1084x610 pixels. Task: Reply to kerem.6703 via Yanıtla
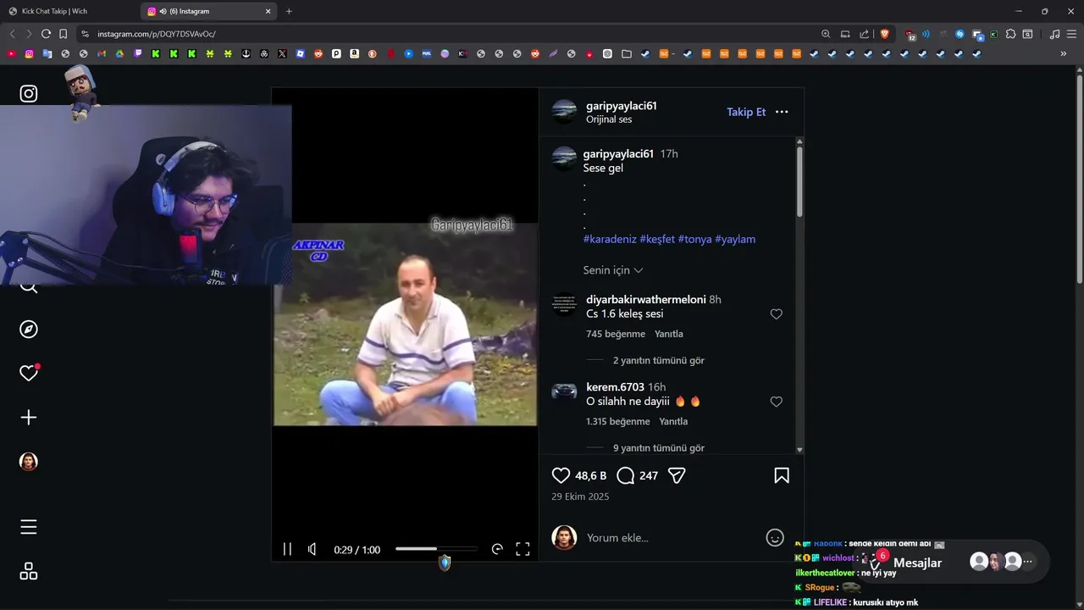point(673,421)
